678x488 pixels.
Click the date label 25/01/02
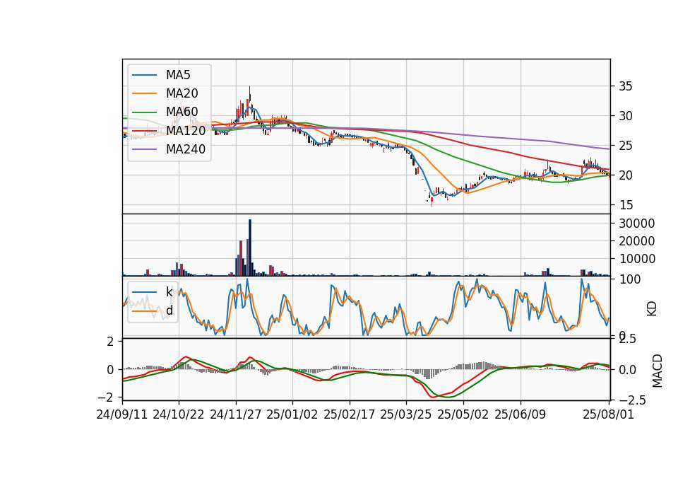(292, 414)
